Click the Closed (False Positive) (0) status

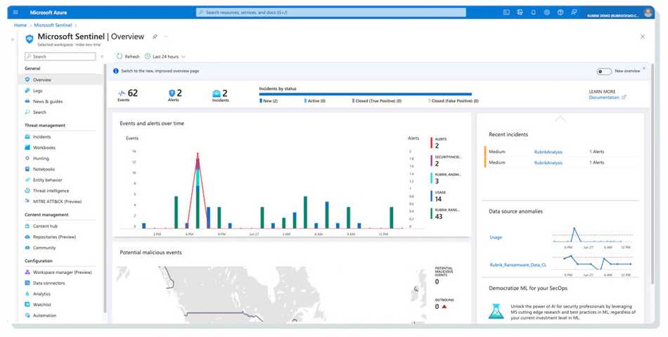[454, 101]
